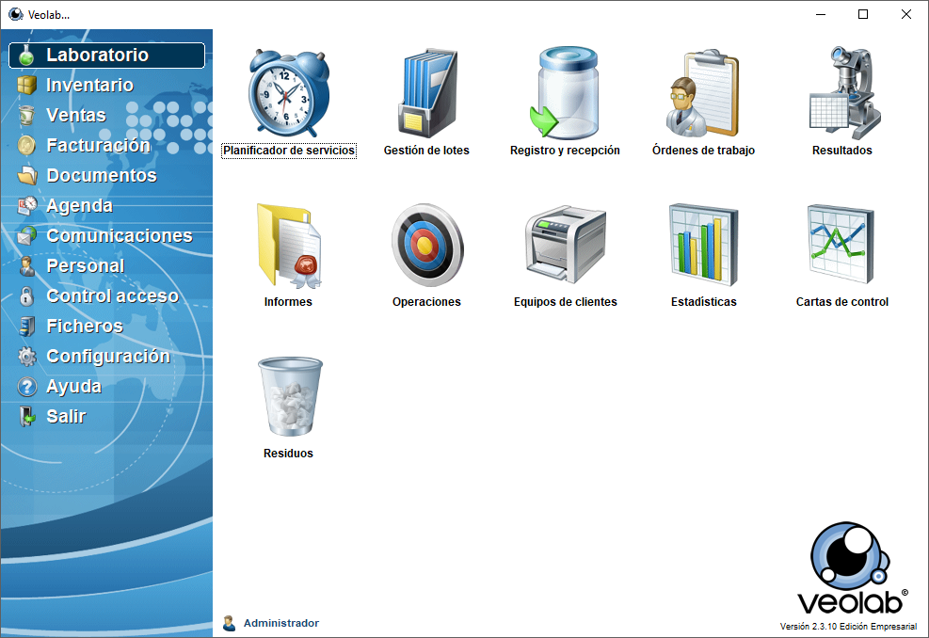This screenshot has height=638, width=929.
Task: Click the person icon beside Personal
Action: [26, 266]
